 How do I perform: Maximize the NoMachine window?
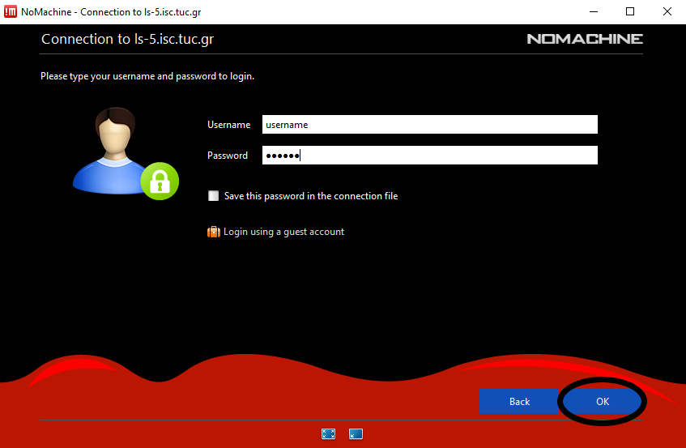click(x=630, y=11)
